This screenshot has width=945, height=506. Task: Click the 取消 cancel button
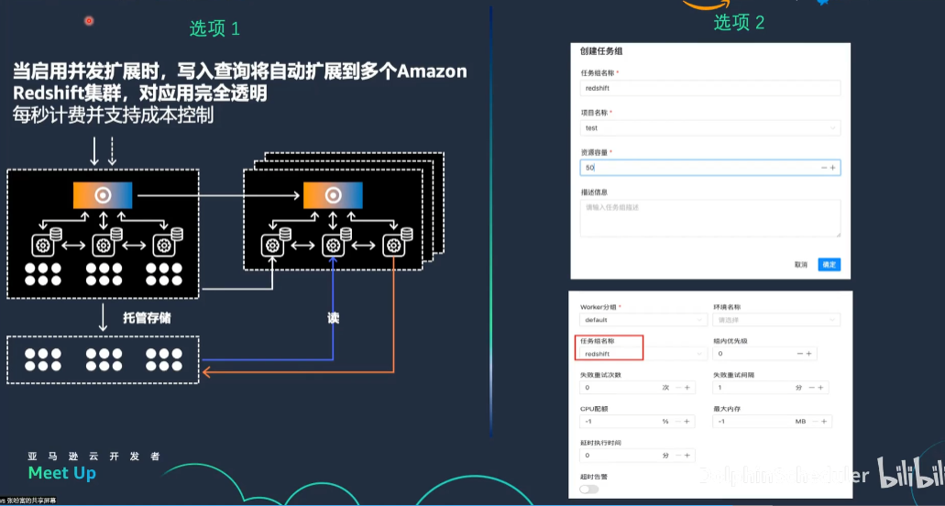(801, 264)
